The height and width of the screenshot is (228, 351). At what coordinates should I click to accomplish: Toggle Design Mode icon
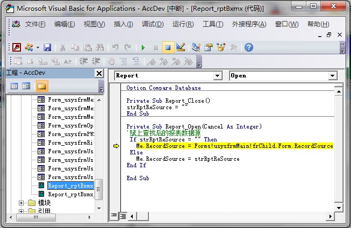(x=181, y=47)
